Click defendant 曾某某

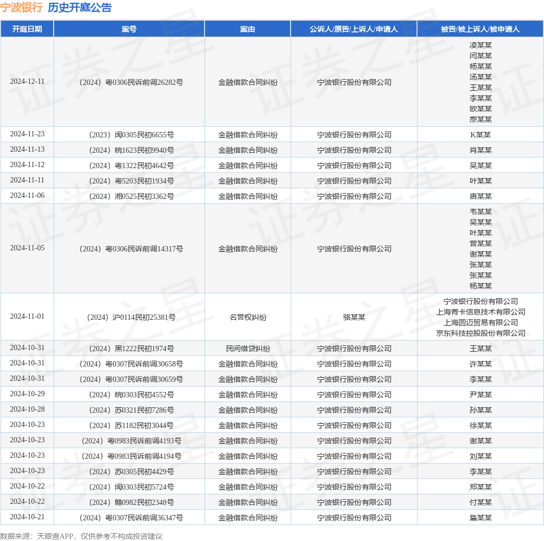tap(480, 243)
